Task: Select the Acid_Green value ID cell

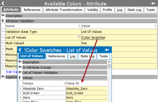Action: click(x=87, y=93)
